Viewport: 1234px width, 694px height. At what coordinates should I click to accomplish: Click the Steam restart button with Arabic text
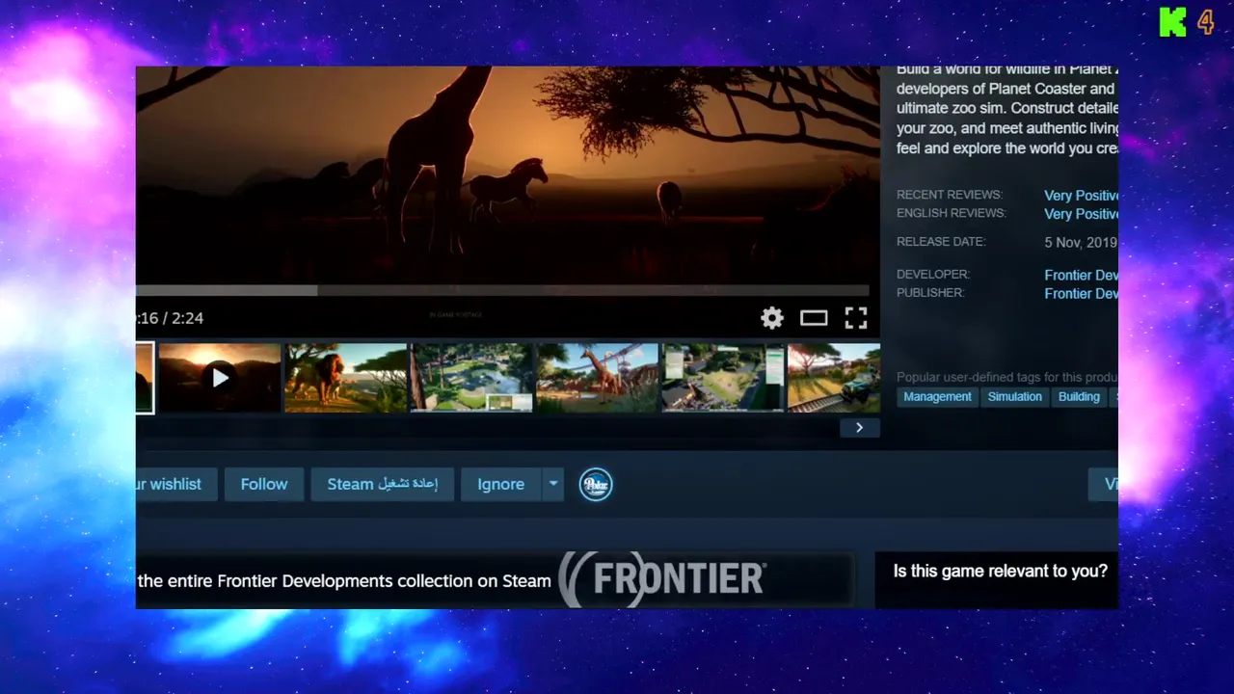(x=383, y=484)
